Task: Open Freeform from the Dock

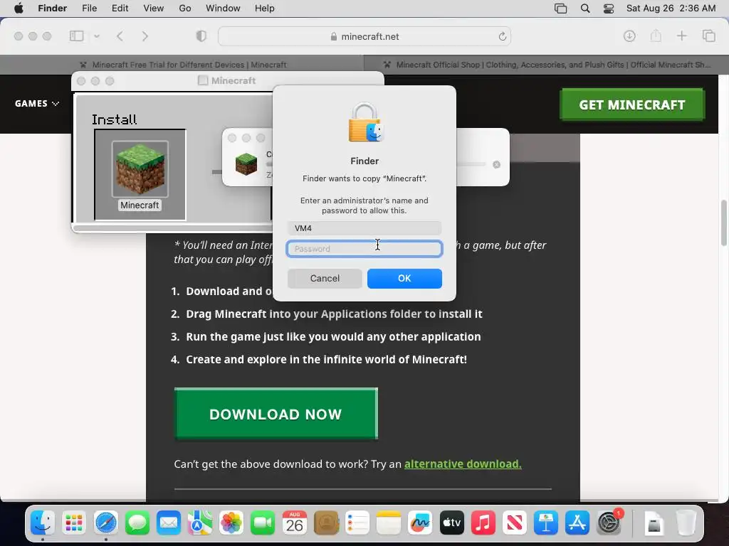Action: click(x=420, y=523)
